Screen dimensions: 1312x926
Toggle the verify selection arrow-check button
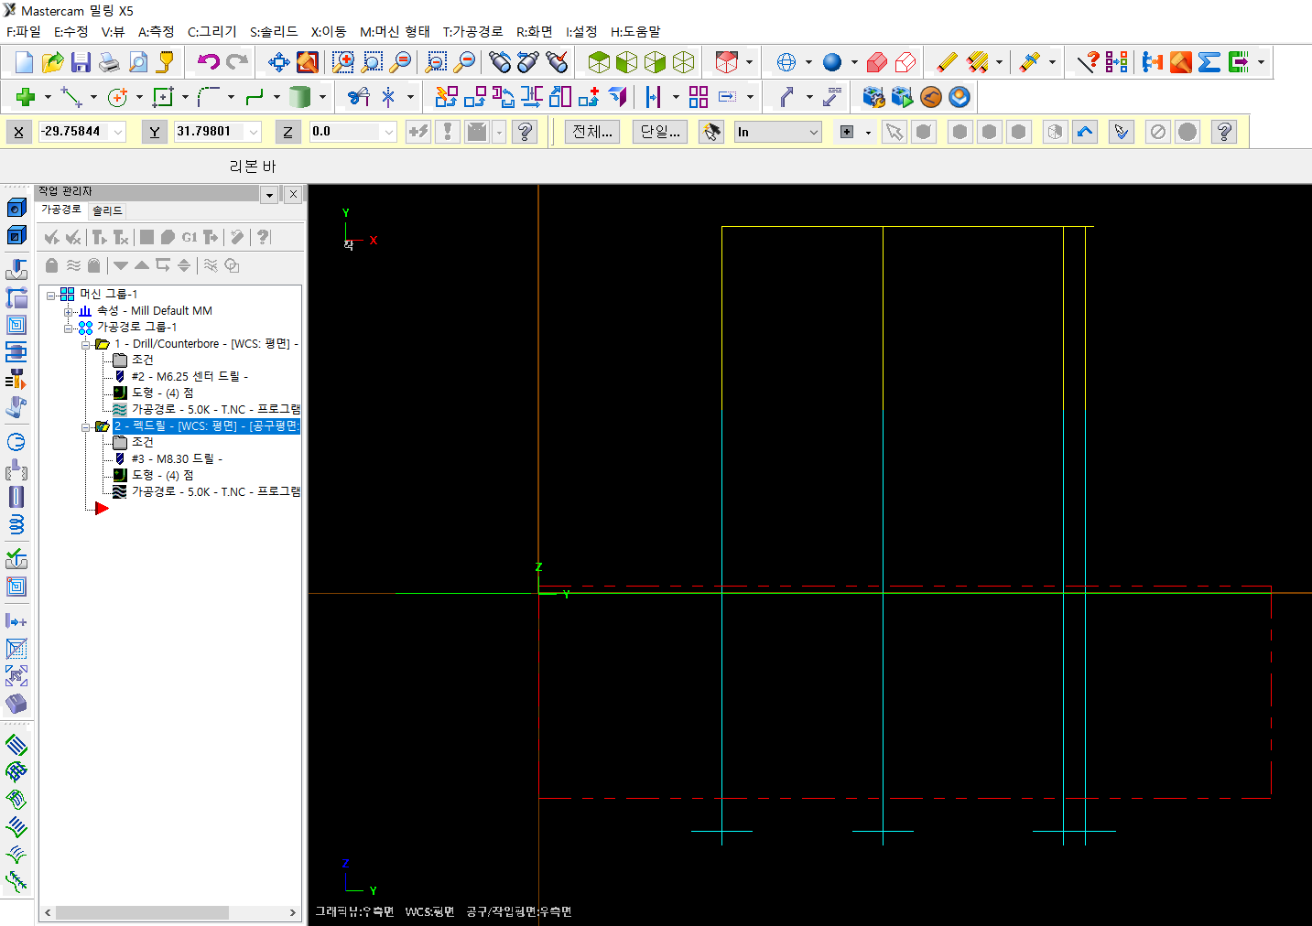click(x=1121, y=132)
